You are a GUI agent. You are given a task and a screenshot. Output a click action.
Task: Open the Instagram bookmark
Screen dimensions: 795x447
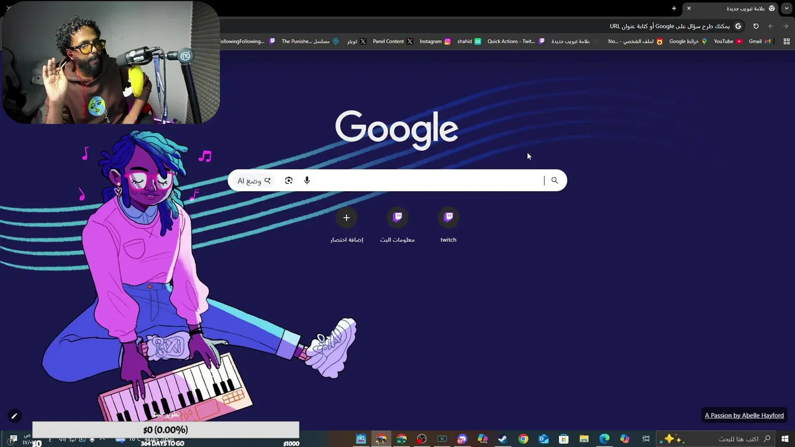click(x=435, y=42)
